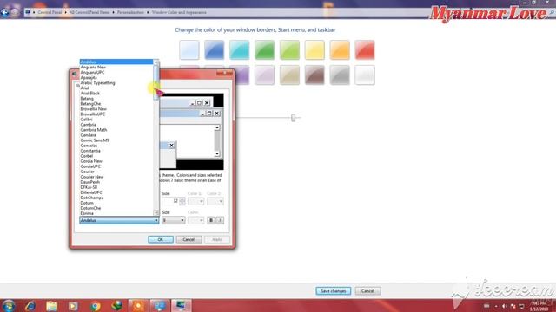Pick the teal window color swatch
This screenshot has height=312, width=556.
(x=240, y=50)
